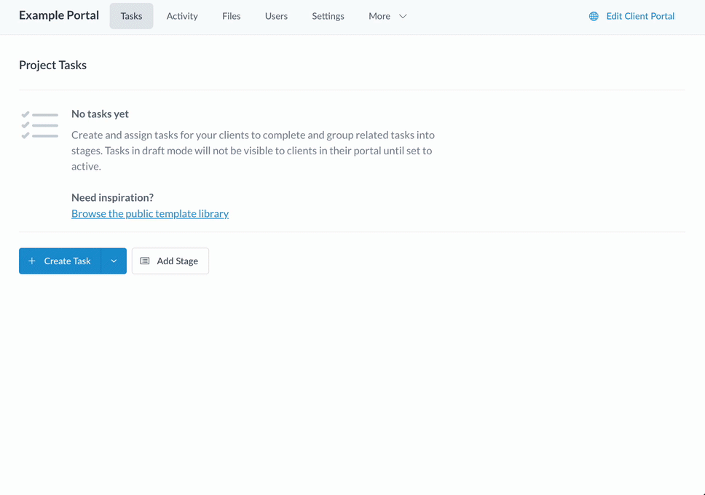The width and height of the screenshot is (705, 495).
Task: Click the checklist illustration icon
Action: 39,125
